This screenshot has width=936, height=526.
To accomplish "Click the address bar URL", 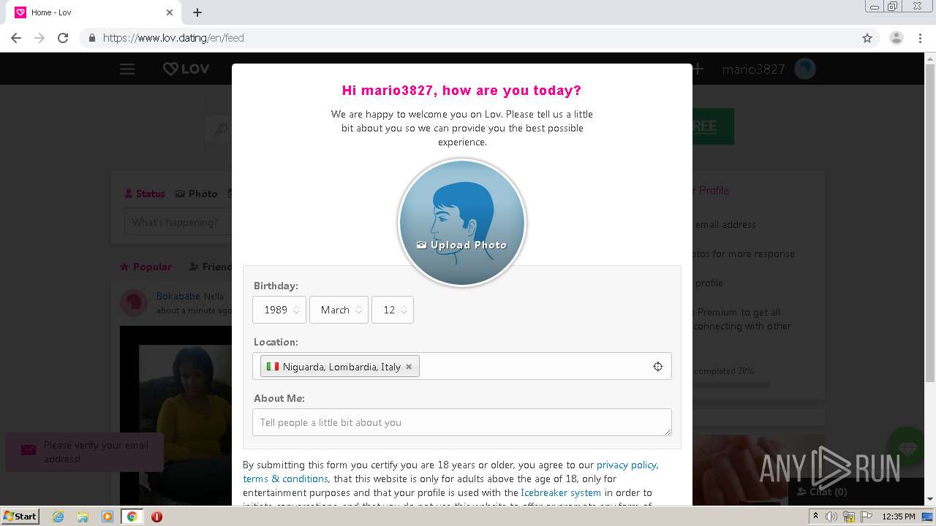I will [173, 38].
